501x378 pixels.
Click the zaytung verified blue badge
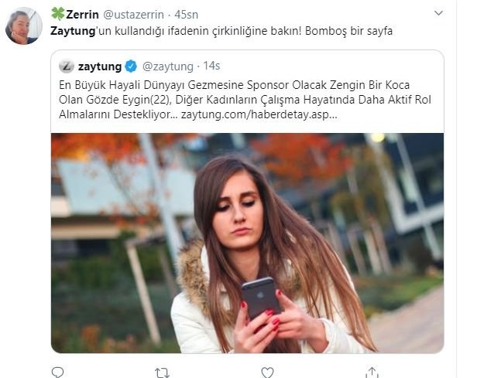coord(131,66)
